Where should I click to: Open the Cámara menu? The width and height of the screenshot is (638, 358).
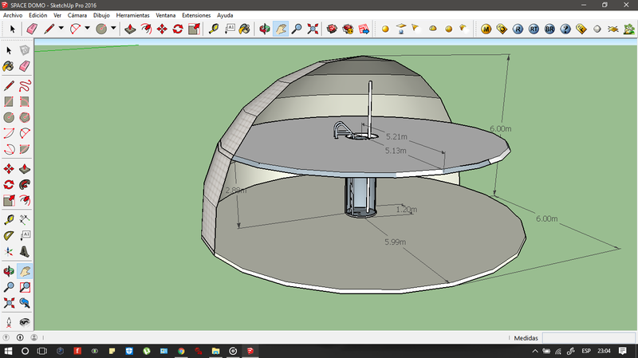pos(77,15)
